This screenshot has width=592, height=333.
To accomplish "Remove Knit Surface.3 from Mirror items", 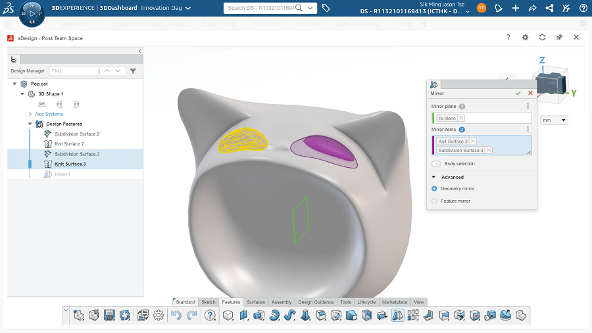I will (x=473, y=141).
